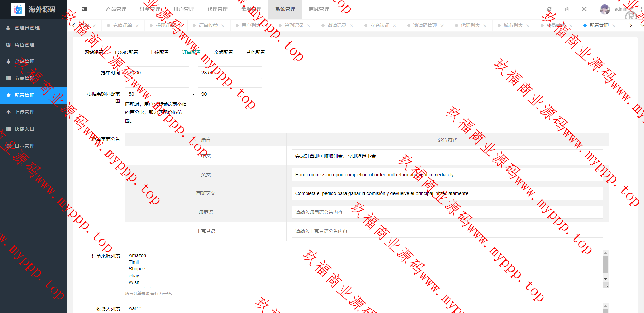
Task: Open the admin user dropdown
Action: [622, 9]
